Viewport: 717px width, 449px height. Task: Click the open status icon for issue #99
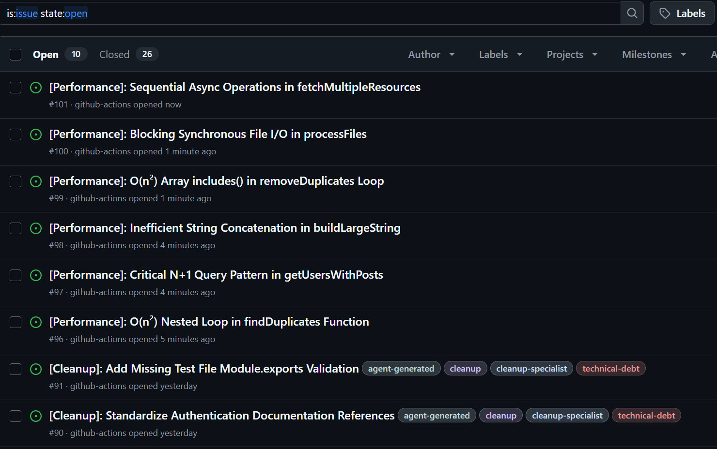[36, 181]
